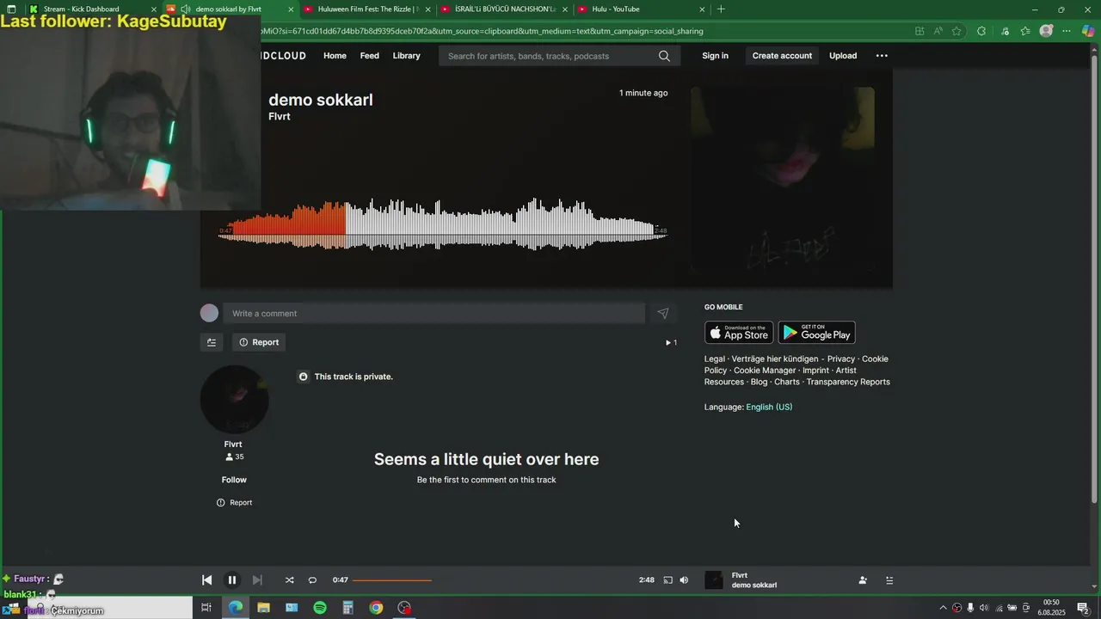Open the three-dots more menu in header
Image resolution: width=1101 pixels, height=619 pixels.
pos(882,56)
